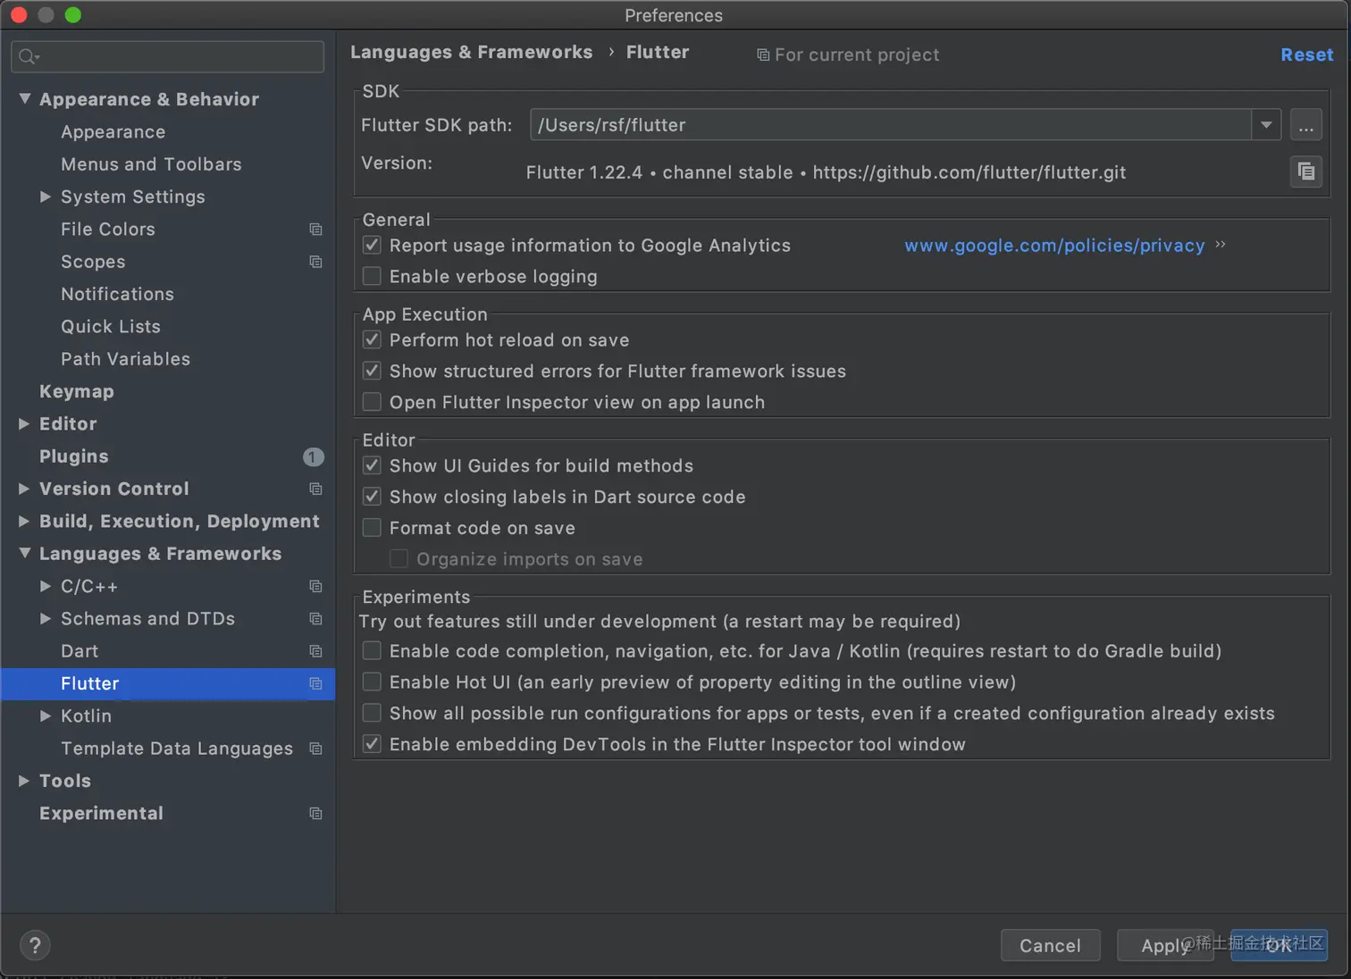Click the Flutter SDK path text field
The image size is (1351, 979).
click(891, 125)
